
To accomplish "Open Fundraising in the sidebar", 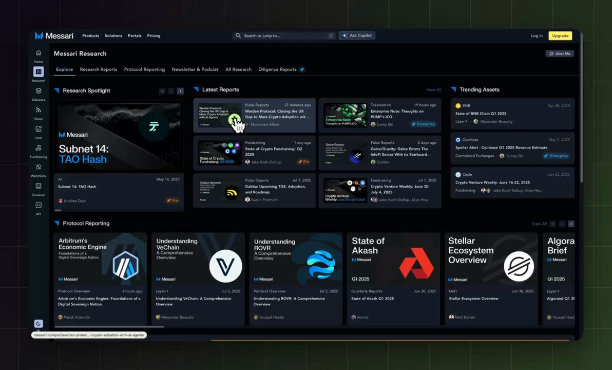I will coord(38,148).
